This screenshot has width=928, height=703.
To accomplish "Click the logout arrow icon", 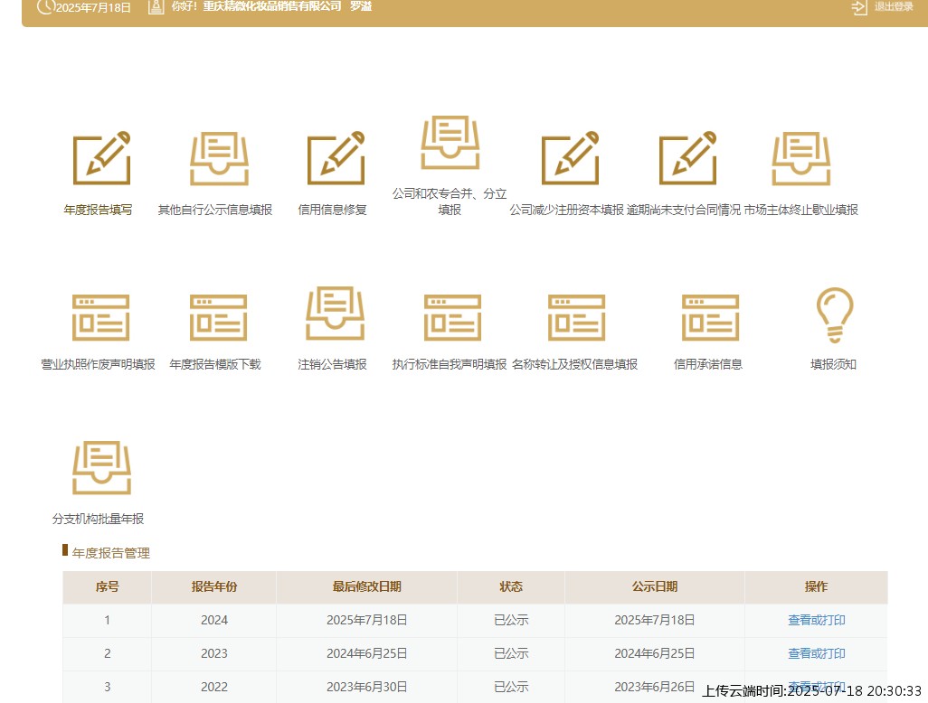I will [x=858, y=7].
